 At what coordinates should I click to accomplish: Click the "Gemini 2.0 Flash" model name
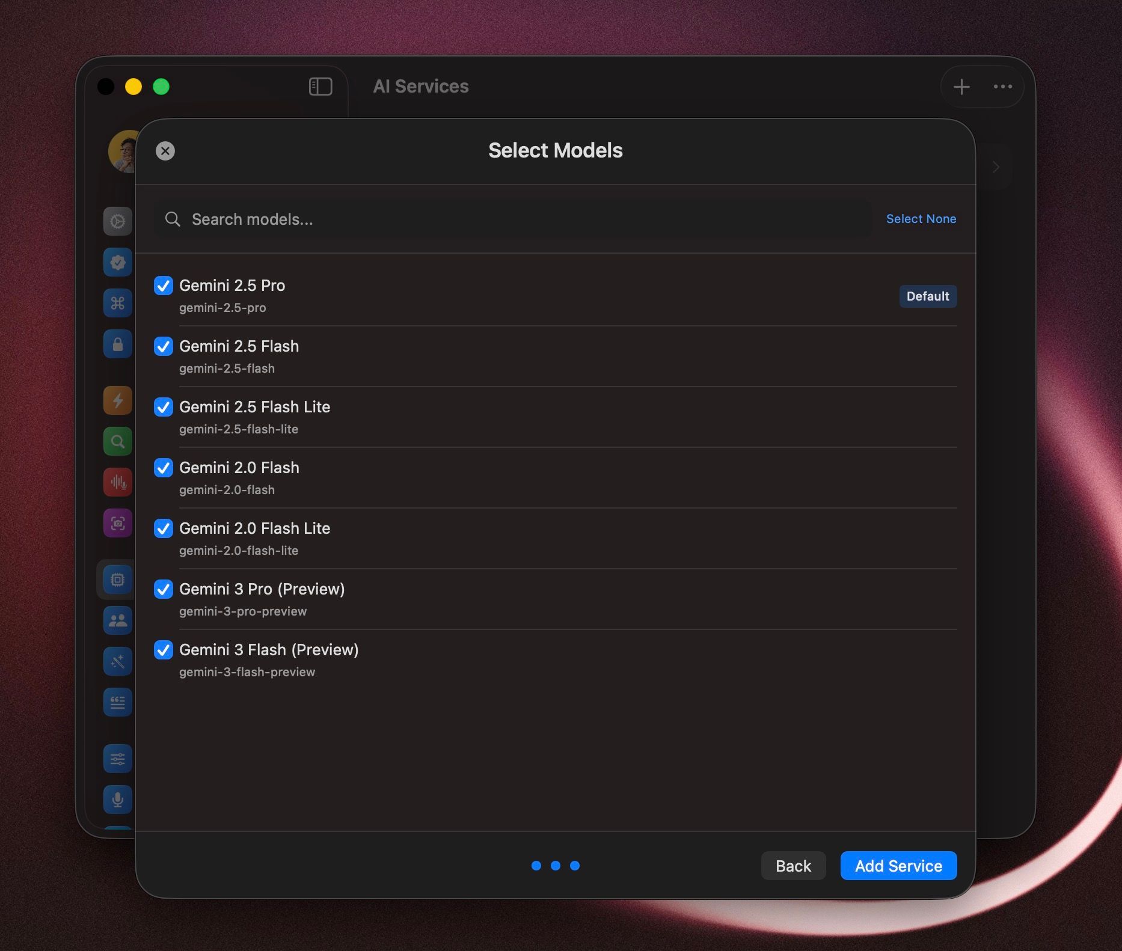pos(239,468)
